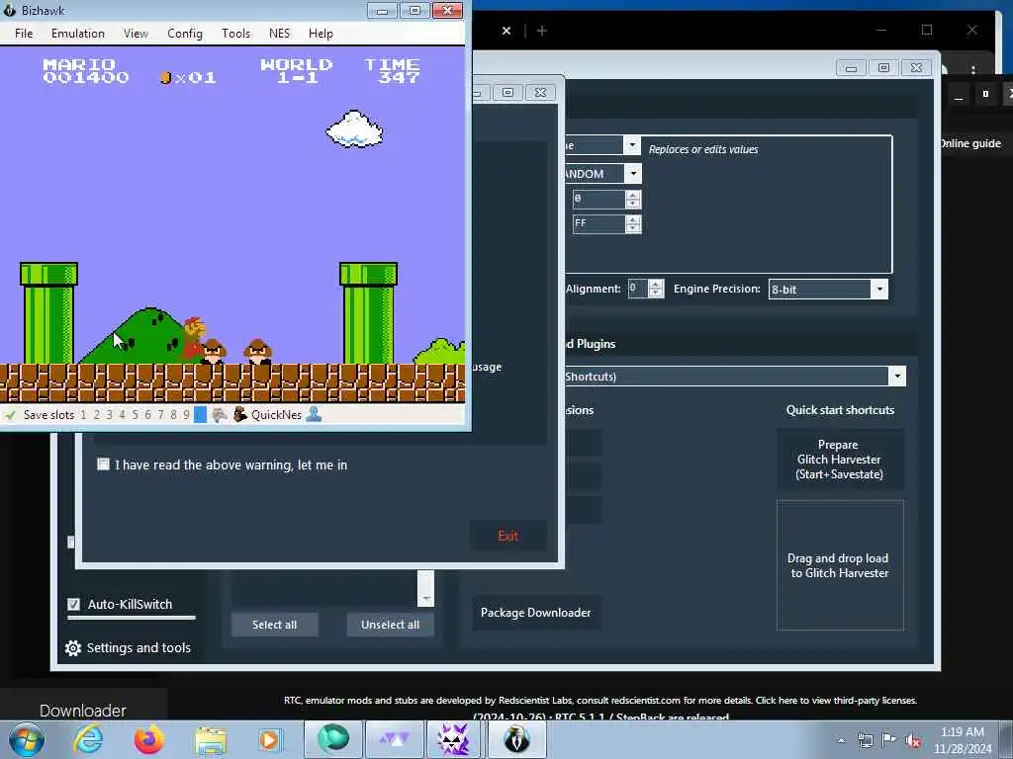Viewport: 1013px width, 759px height.
Task: Switch to the purple triangles app on taskbar
Action: (x=394, y=739)
